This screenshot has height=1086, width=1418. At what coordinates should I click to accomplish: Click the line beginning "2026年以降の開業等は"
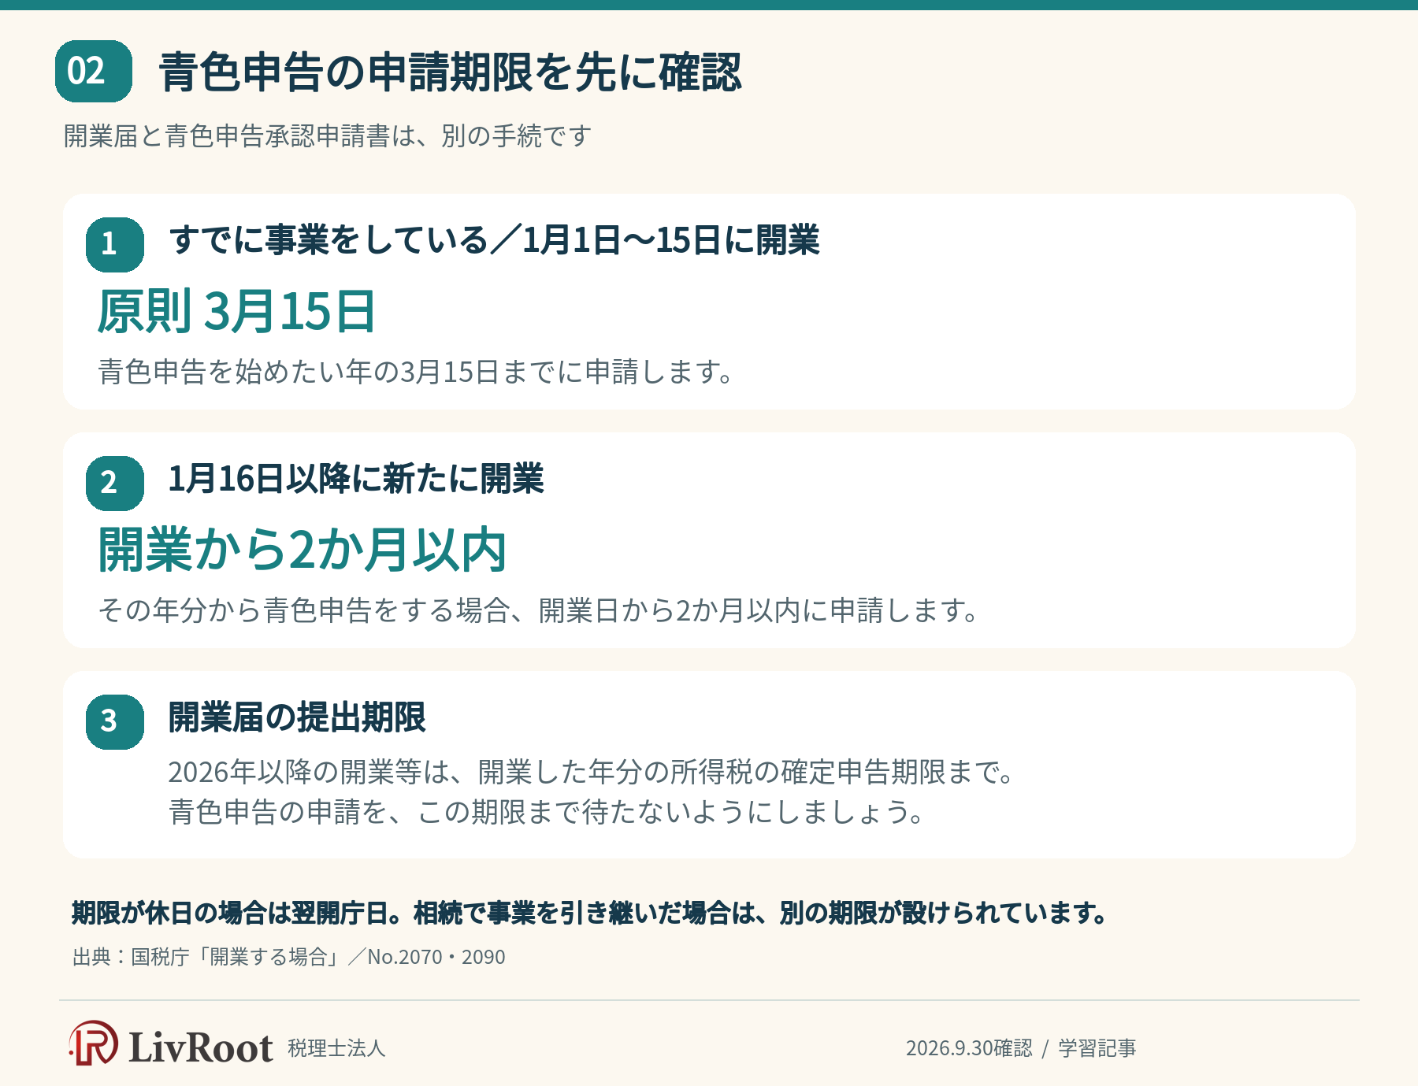(x=592, y=772)
